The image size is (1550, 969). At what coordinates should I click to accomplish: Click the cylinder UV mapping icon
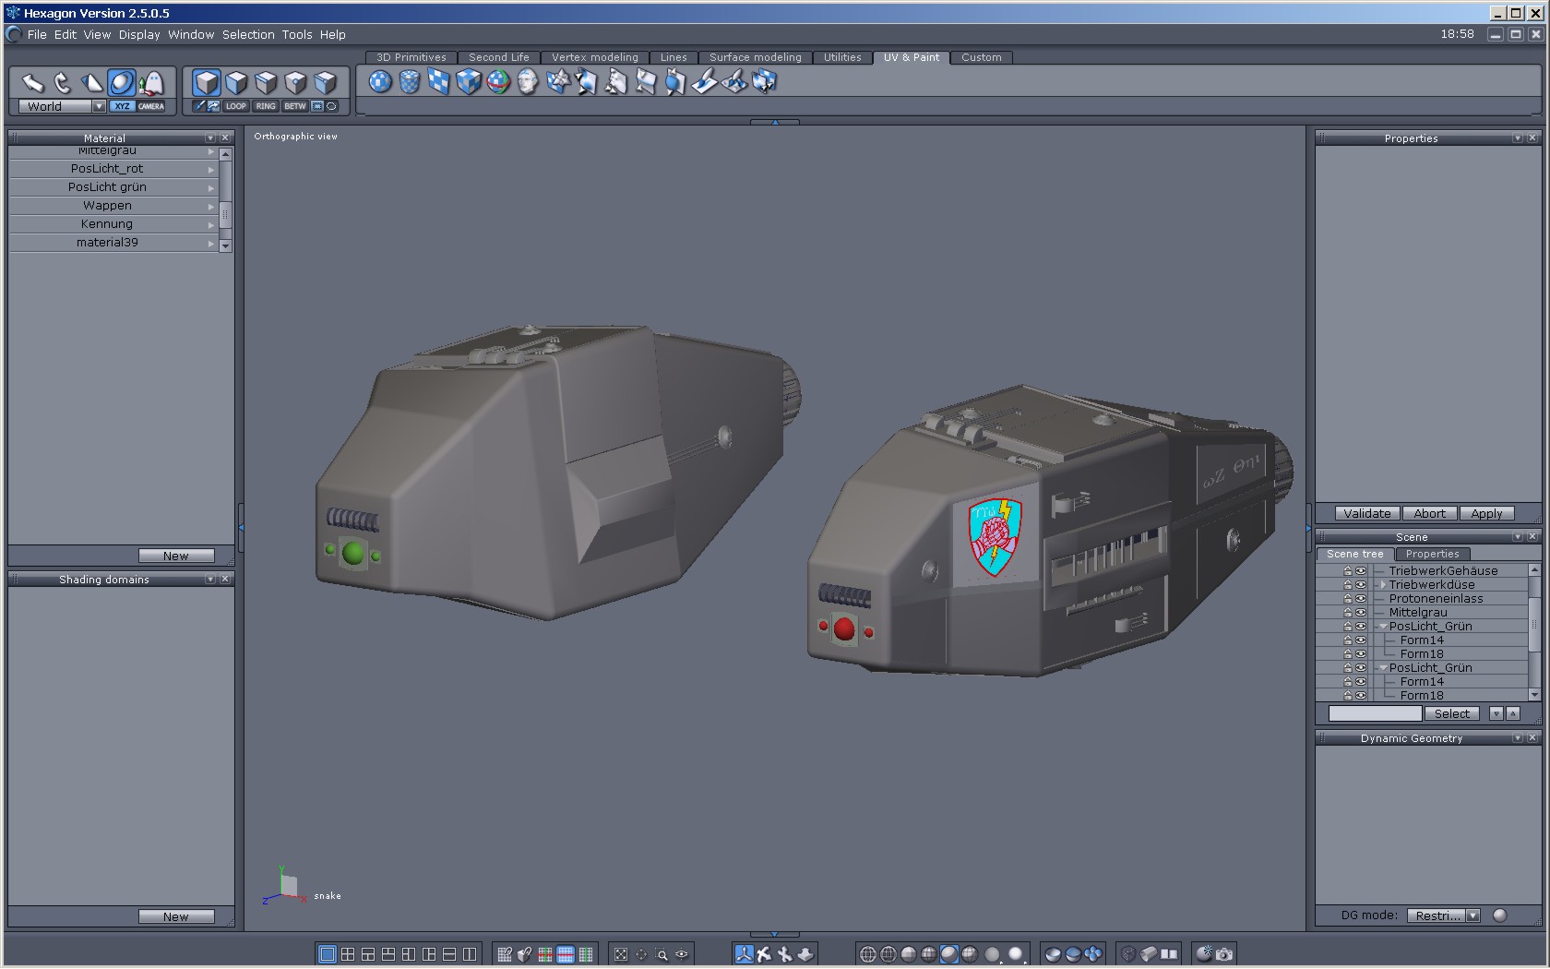(x=410, y=83)
